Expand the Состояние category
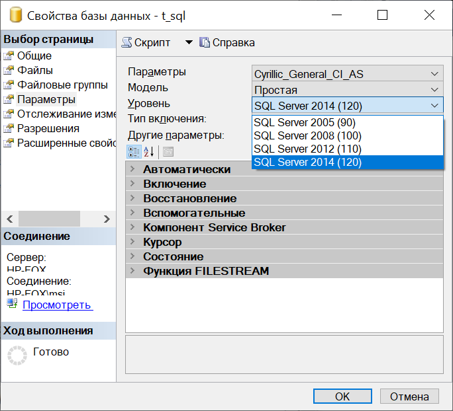 132,256
